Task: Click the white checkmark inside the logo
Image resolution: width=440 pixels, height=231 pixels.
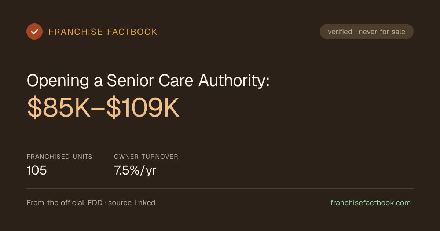Action: [34, 32]
